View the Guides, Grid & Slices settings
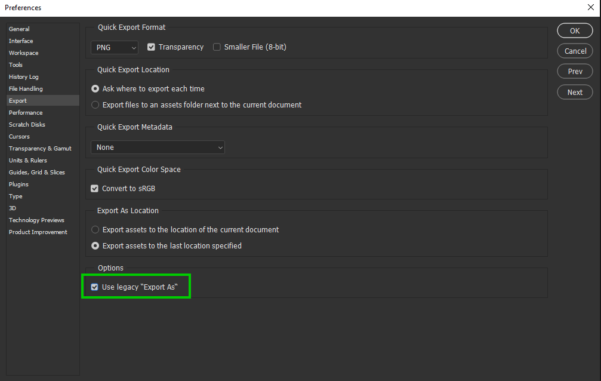601x381 pixels. click(x=36, y=172)
